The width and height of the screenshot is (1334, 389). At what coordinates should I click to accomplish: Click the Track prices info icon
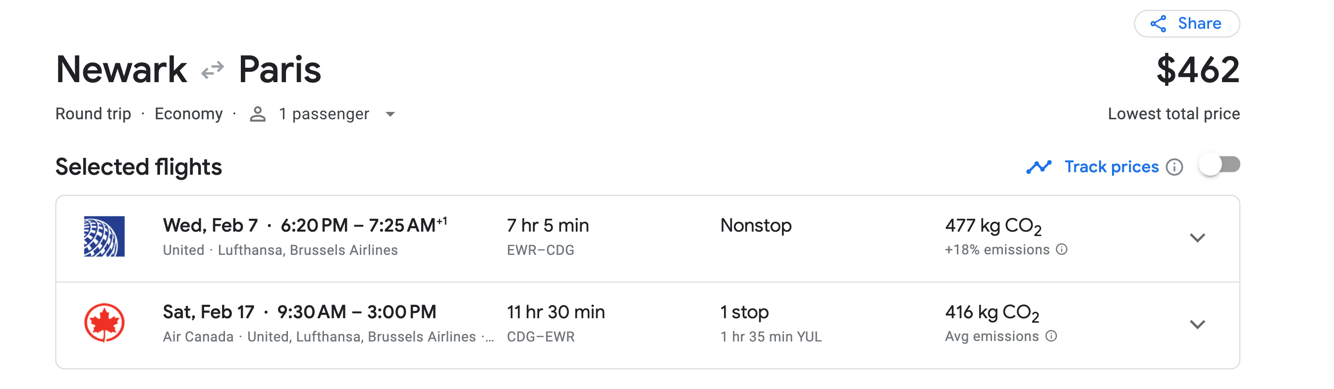point(1174,167)
